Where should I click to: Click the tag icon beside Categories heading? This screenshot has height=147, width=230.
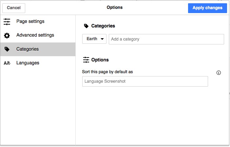point(86,26)
